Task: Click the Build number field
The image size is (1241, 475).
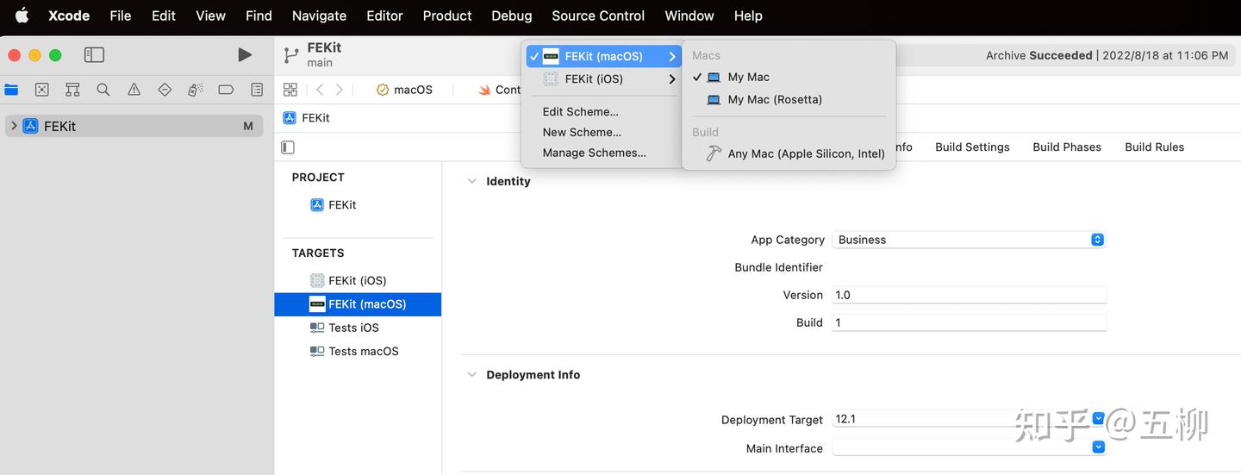Action: pyautogui.click(x=969, y=322)
